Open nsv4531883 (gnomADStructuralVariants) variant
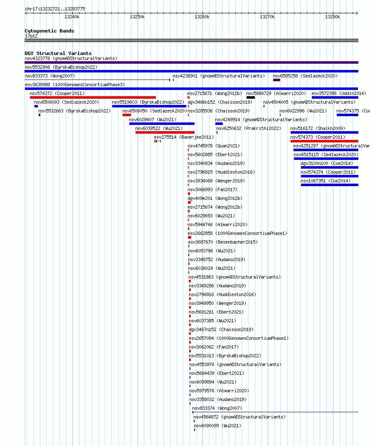Image resolution: width=370 pixels, height=446 pixels. point(234,277)
